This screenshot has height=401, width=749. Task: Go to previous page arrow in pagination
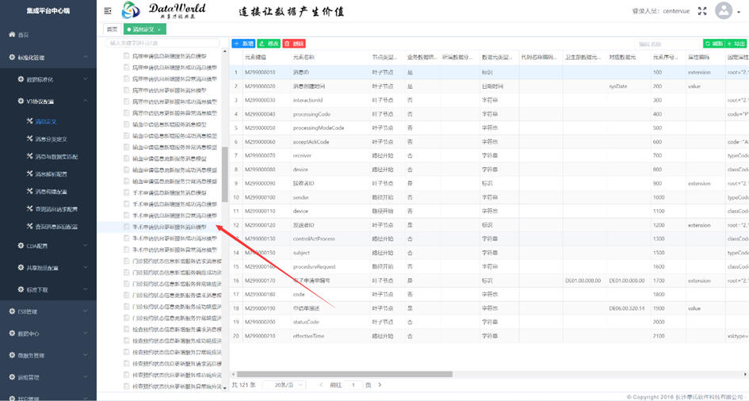(x=321, y=385)
